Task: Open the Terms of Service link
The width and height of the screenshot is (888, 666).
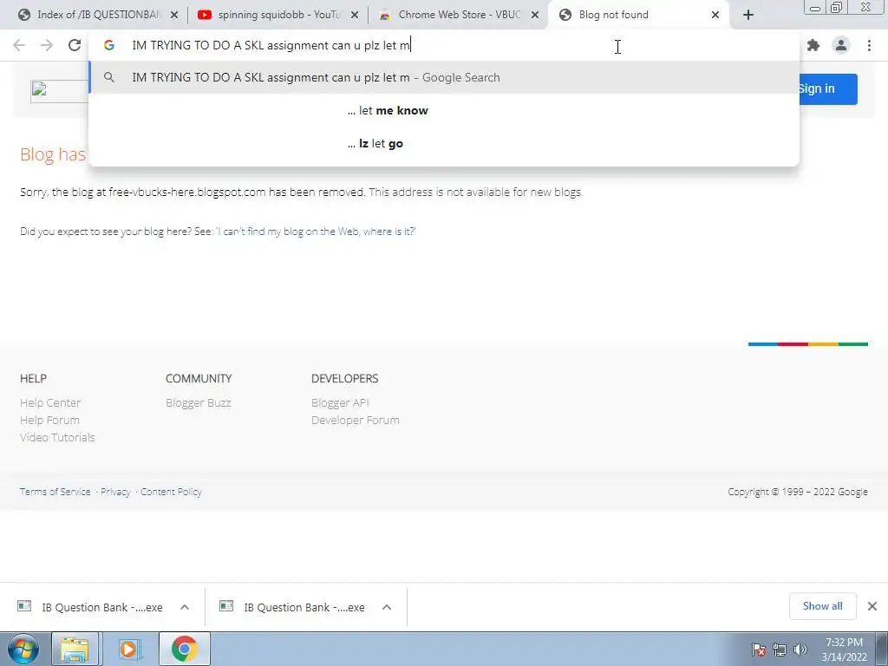Action: tap(55, 492)
